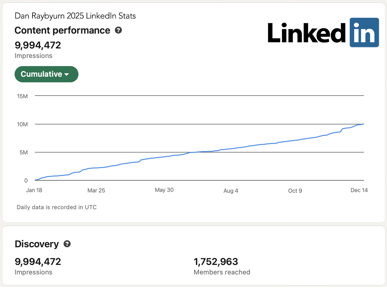Select the Dec 14 date label
This screenshot has width=387, height=289.
359,190
